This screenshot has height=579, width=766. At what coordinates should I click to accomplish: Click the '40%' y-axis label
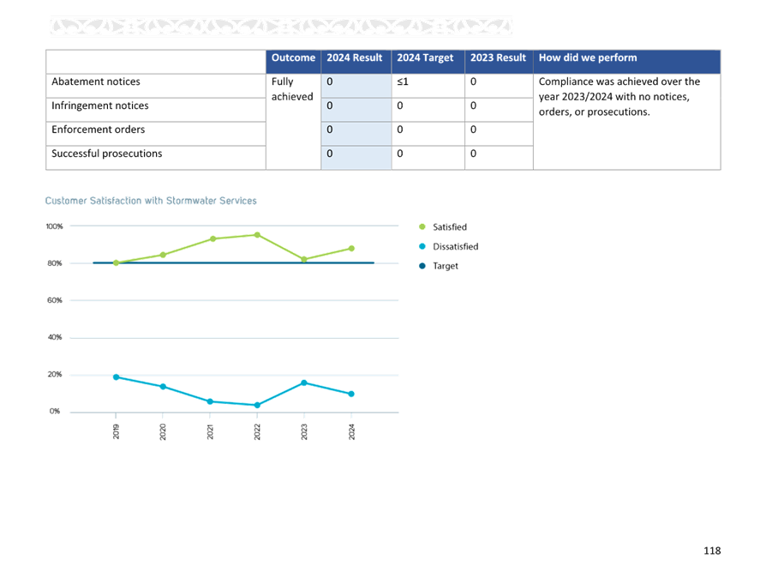tap(55, 337)
